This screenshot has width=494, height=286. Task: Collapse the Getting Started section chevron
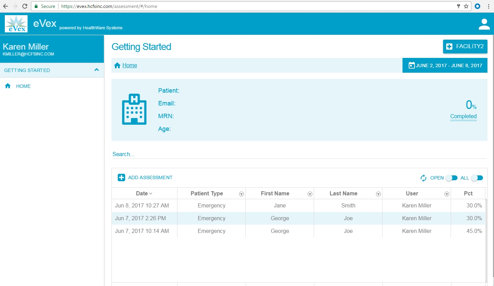pos(97,70)
